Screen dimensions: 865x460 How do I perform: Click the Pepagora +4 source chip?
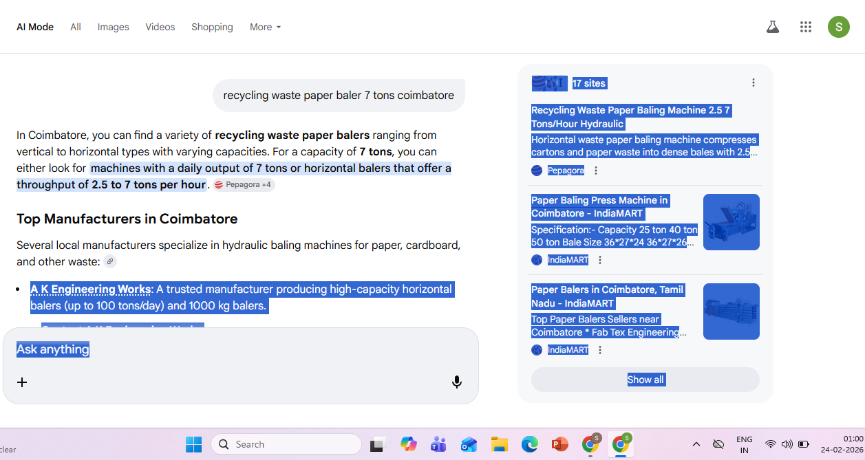pyautogui.click(x=244, y=185)
